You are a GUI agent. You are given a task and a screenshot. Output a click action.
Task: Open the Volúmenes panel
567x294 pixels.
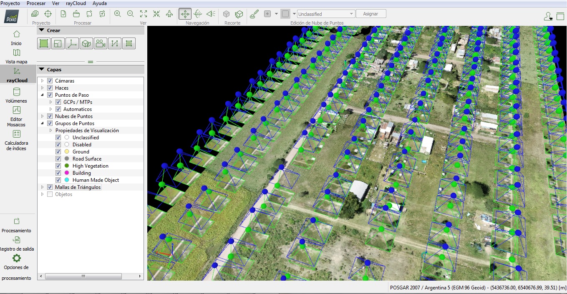17,95
